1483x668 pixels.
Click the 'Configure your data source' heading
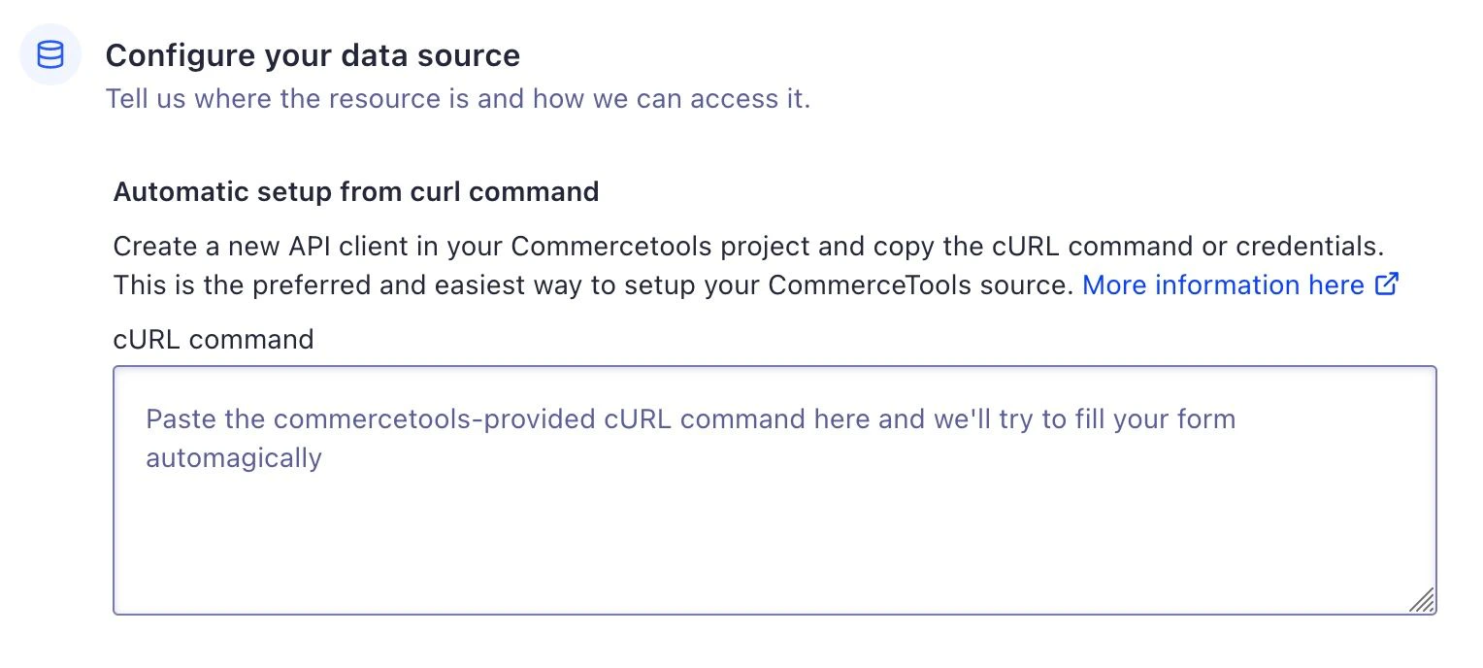pyautogui.click(x=313, y=55)
